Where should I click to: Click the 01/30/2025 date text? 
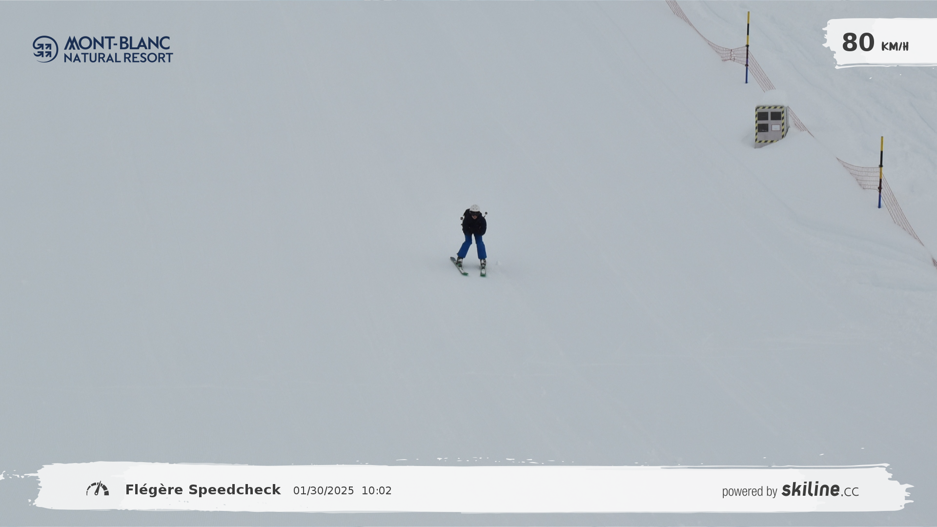click(x=323, y=491)
